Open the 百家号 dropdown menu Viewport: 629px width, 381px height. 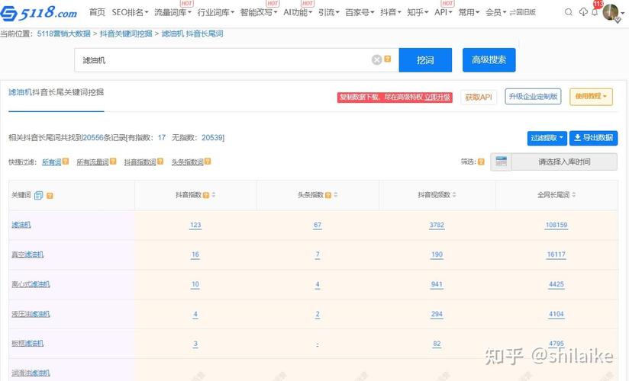tap(360, 12)
